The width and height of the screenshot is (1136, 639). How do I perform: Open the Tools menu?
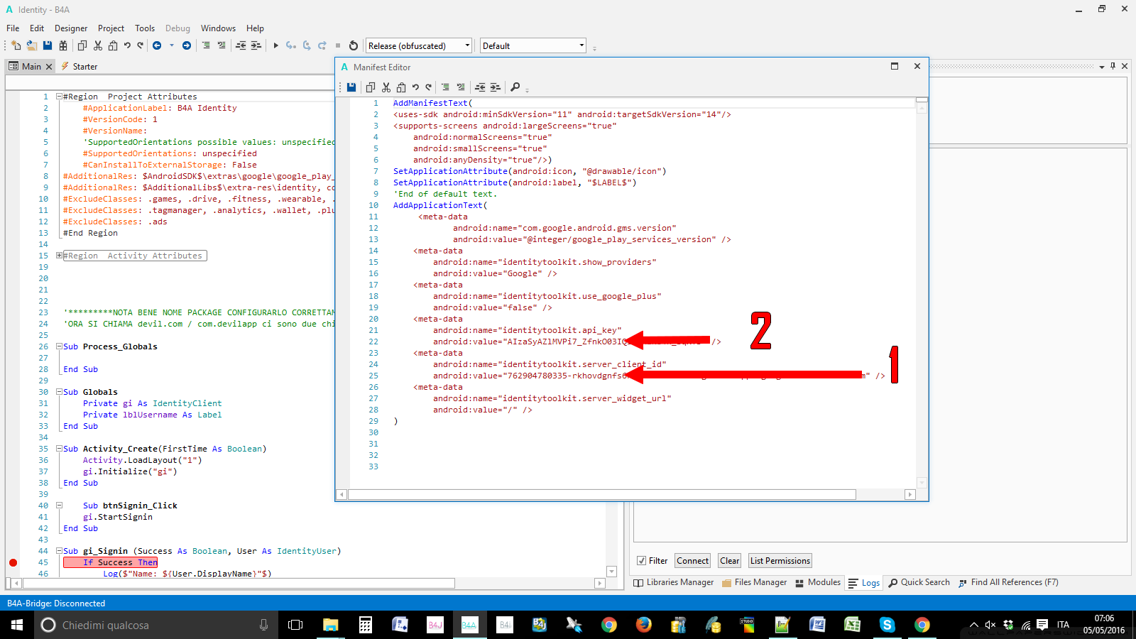click(145, 28)
